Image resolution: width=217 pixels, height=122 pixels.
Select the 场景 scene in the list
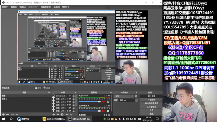[x=26, y=96]
